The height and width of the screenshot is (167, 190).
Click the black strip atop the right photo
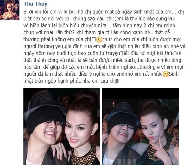pos(140,94)
